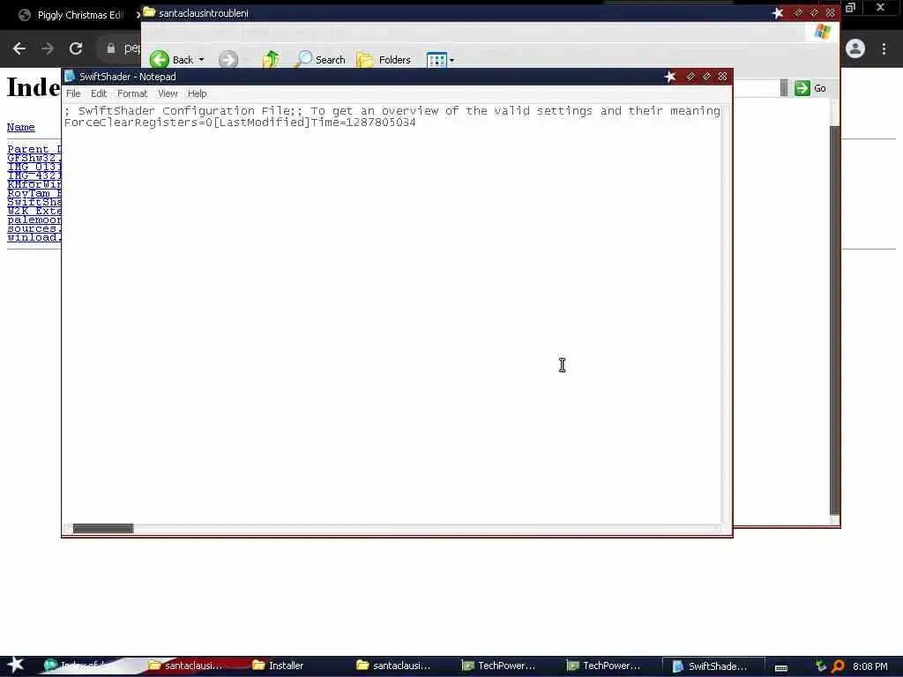Open the File menu in Notepad
This screenshot has width=903, height=677.
click(73, 93)
